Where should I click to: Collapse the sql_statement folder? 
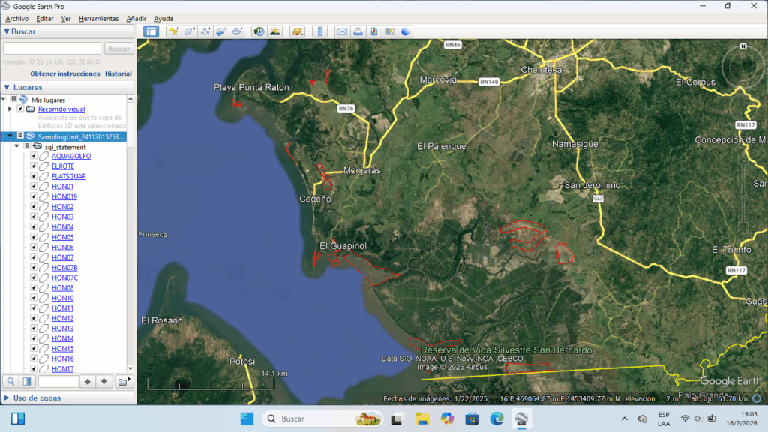(16, 147)
